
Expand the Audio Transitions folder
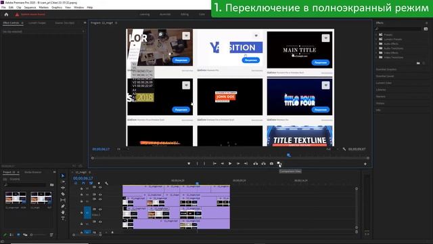pos(376,48)
